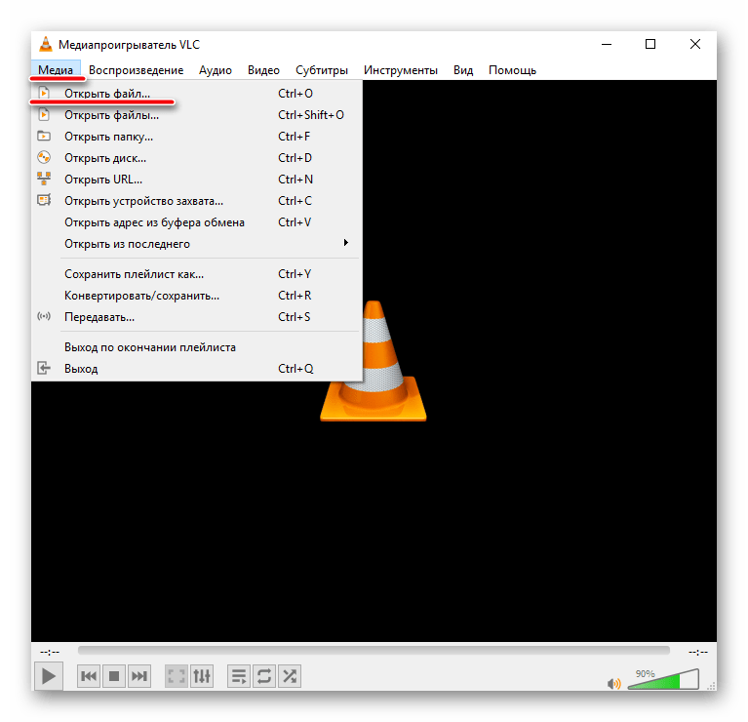Open the Вид menu

coord(462,70)
